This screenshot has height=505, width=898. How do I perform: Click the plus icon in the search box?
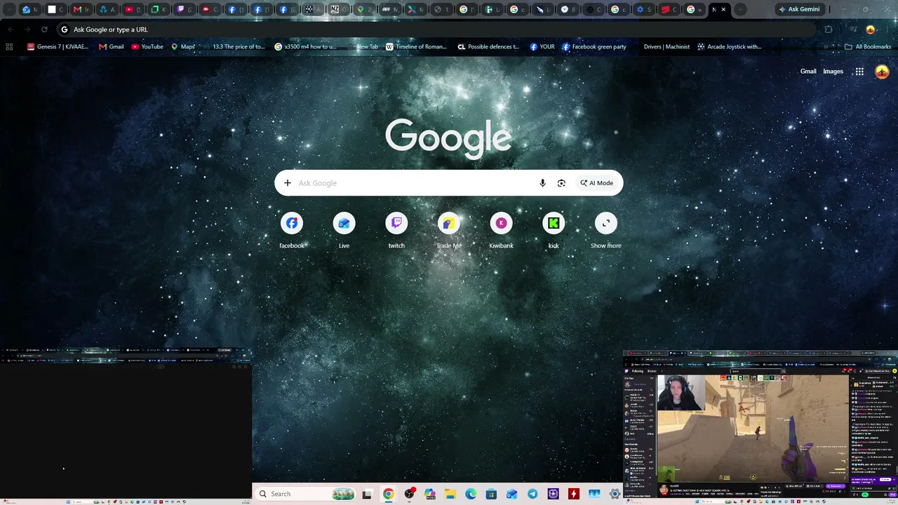tap(288, 183)
